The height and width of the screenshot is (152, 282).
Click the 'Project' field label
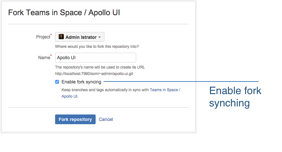(43, 37)
